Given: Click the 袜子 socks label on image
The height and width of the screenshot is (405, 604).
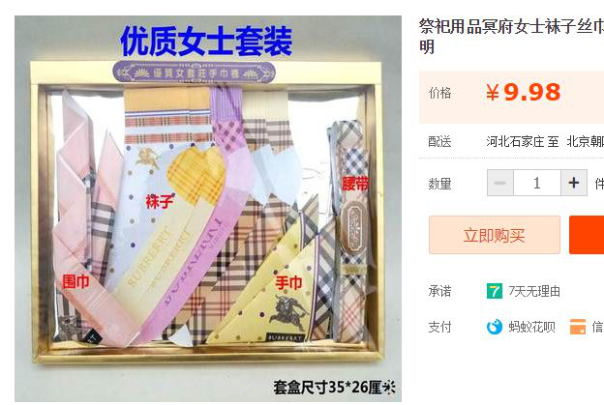Looking at the screenshot, I should click(x=160, y=201).
